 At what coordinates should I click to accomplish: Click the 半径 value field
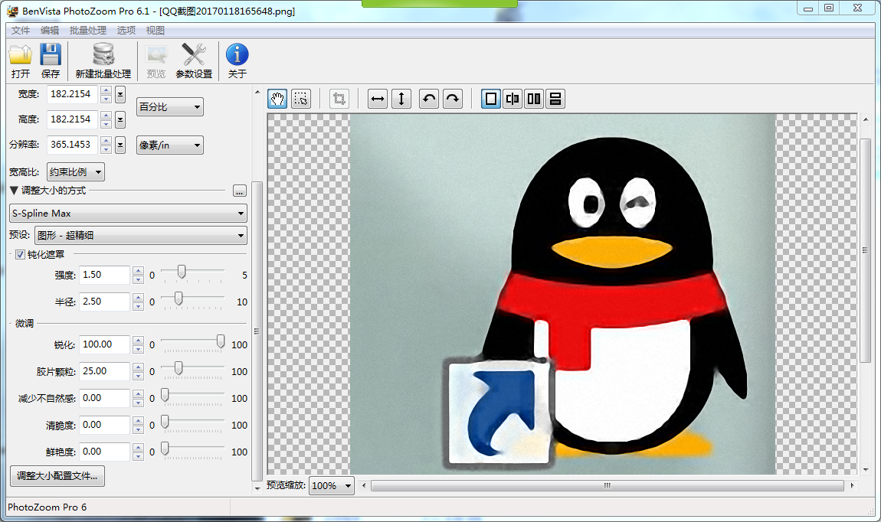pos(104,302)
